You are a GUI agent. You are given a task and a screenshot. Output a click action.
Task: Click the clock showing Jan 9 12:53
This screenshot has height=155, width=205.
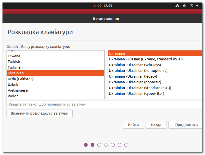point(102,5)
